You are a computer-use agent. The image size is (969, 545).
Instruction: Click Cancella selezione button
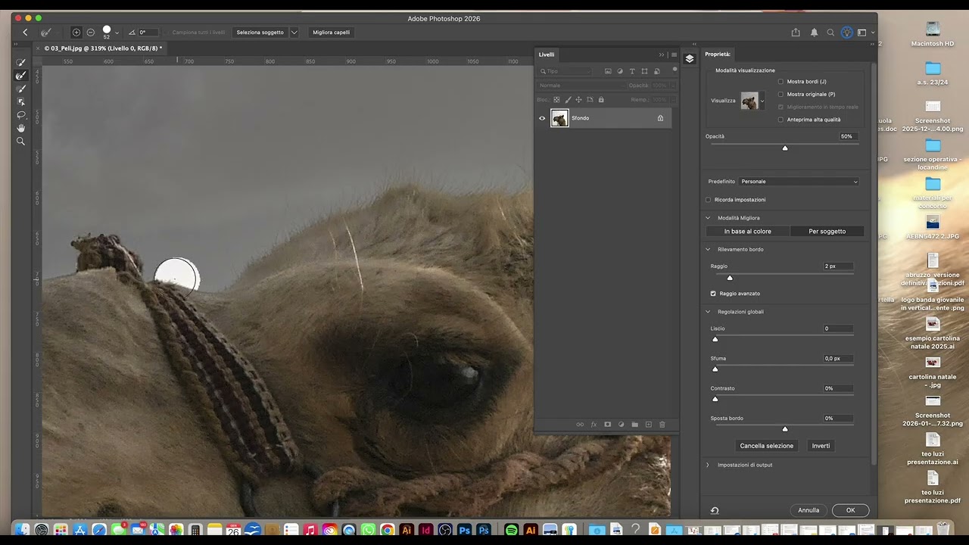click(767, 446)
